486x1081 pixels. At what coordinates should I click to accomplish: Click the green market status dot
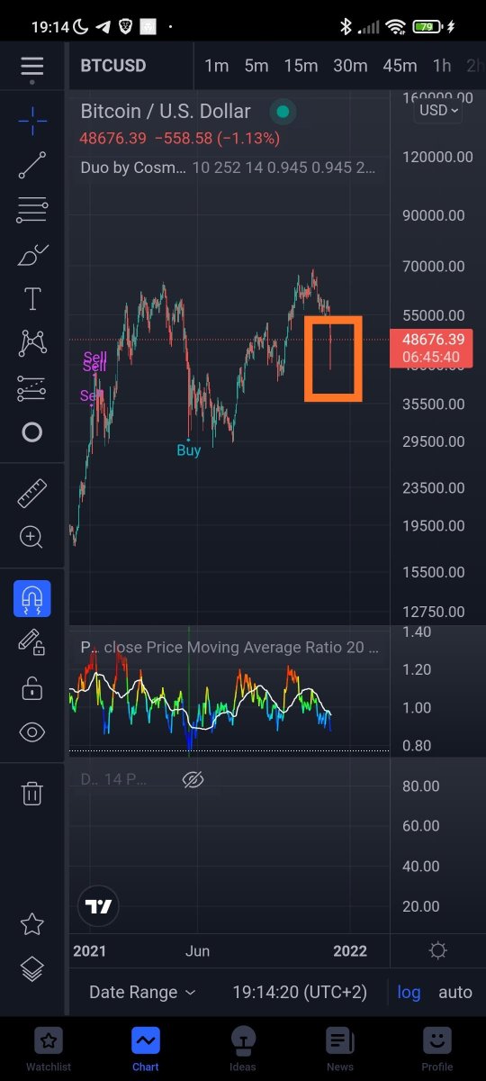283,113
